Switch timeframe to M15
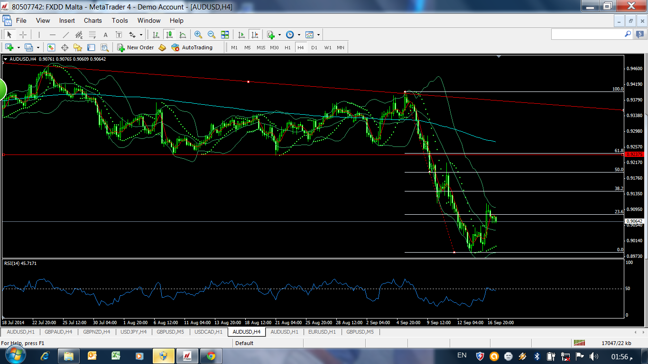 [x=261, y=47]
